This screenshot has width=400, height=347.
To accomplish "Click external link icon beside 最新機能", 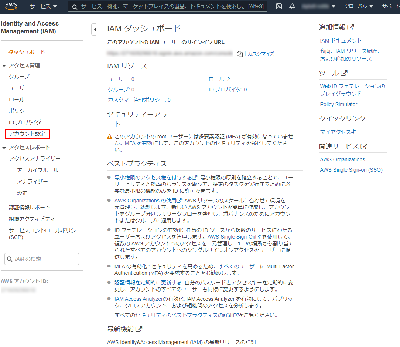I will tap(139, 329).
